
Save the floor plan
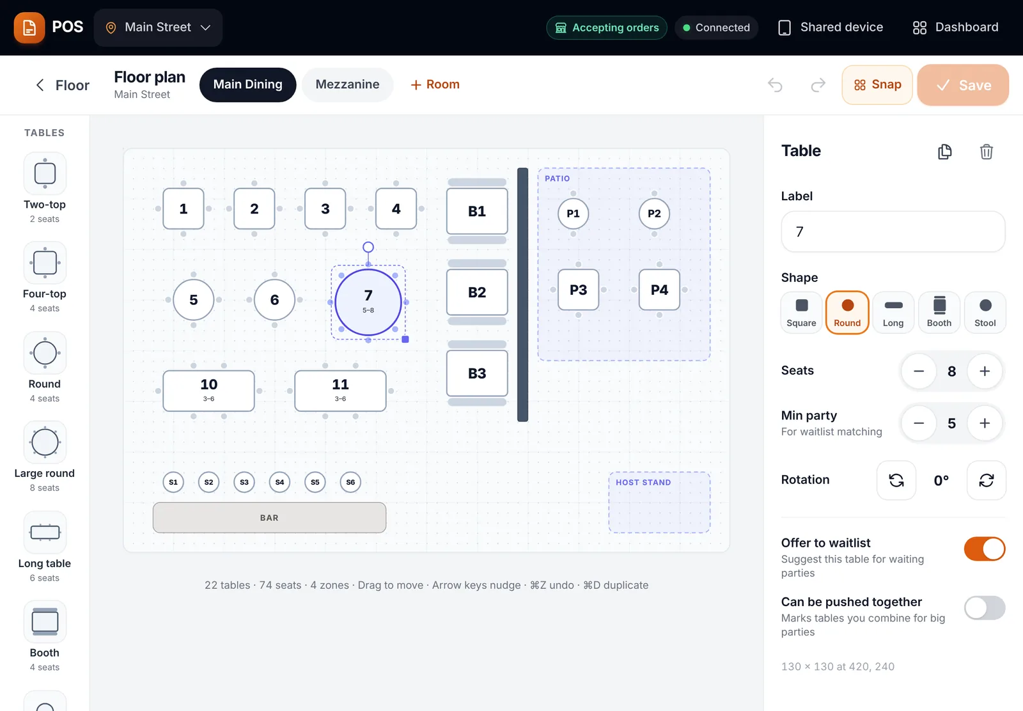coord(963,85)
